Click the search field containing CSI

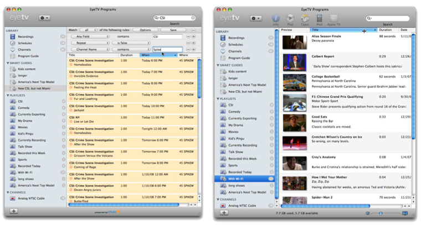[174, 18]
